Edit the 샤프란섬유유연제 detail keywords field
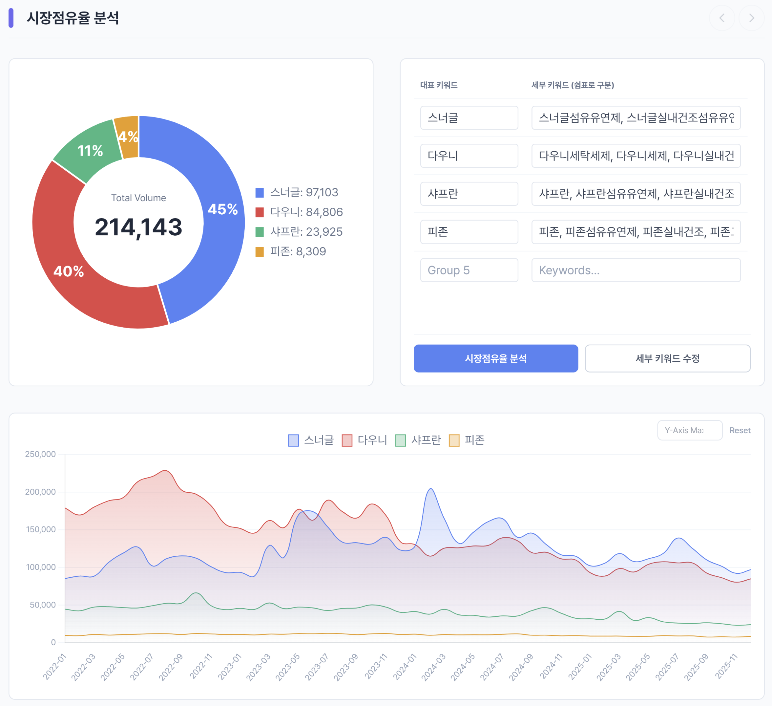Viewport: 772px width, 706px height. pyautogui.click(x=636, y=193)
